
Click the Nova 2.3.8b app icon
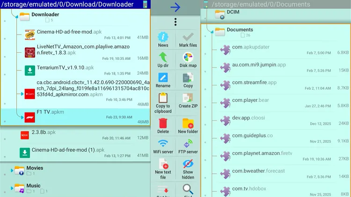[25, 135]
